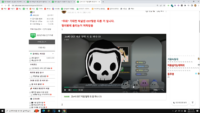
Task: Switch to the third browser tab
Action: click(x=63, y=2)
